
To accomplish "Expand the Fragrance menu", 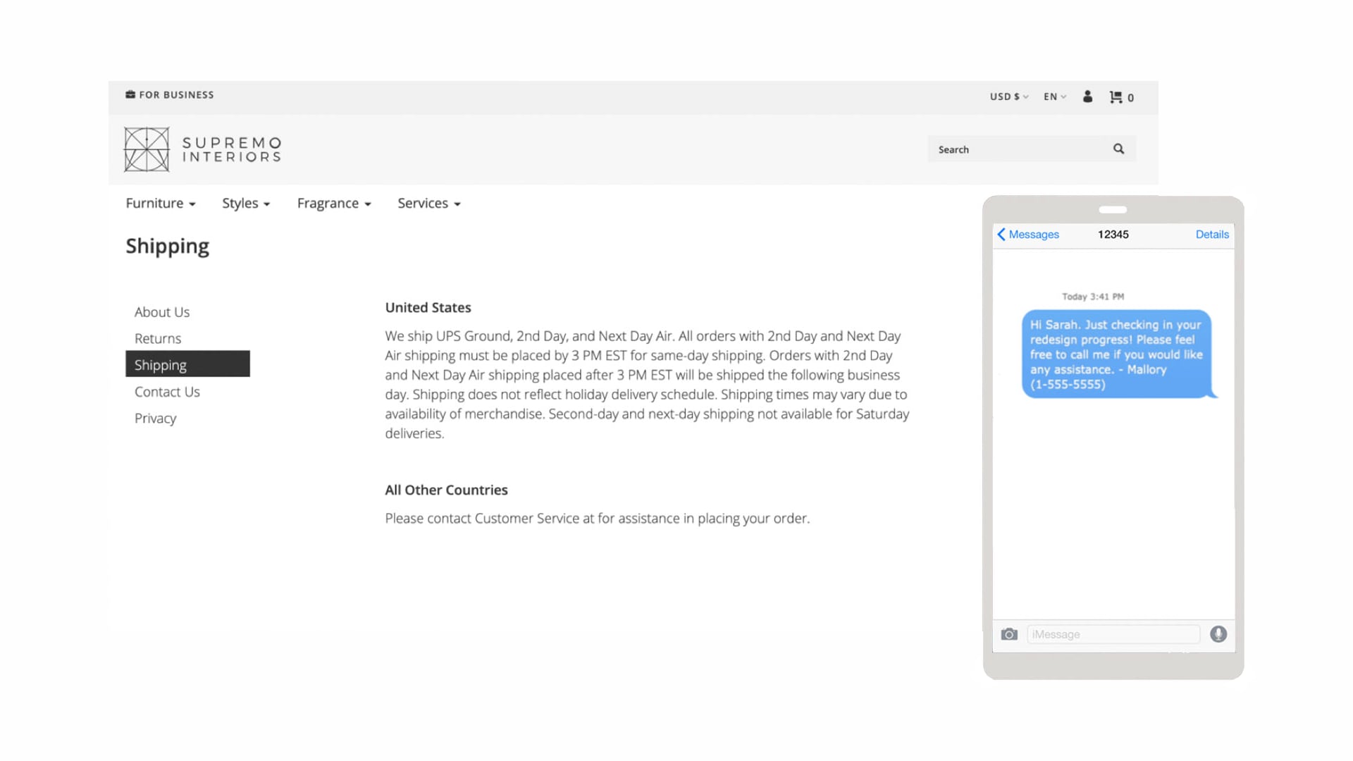I will click(333, 204).
